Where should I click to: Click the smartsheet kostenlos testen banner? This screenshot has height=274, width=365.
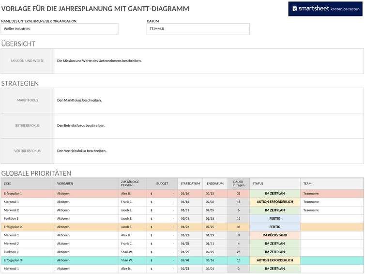[325, 9]
